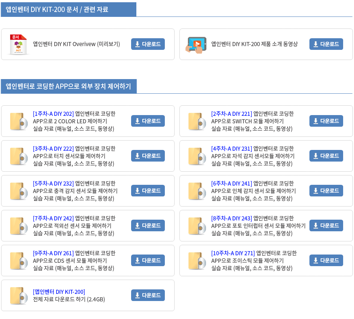The image size is (354, 319).
Task: Click text 'APP으로 충격 감지 센서 모듈 제어하기'
Action: [x=75, y=191]
